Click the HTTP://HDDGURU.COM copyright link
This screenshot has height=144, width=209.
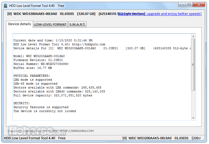point(77,131)
